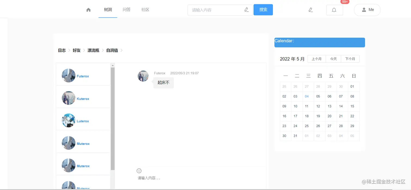This screenshot has width=411, height=190.
Task: Click the person icon in the Me button
Action: tap(364, 10)
